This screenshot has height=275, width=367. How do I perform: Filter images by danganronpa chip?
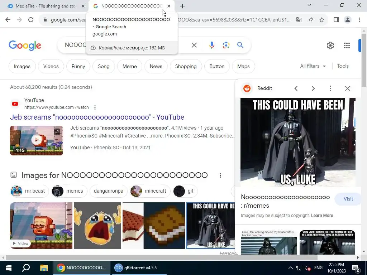click(x=108, y=191)
